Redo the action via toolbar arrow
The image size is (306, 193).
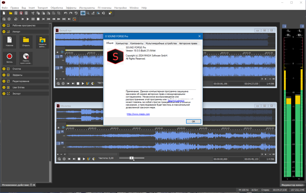click(71, 13)
